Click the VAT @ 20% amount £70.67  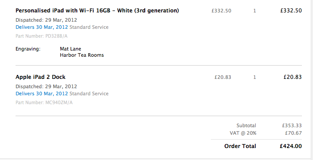pyautogui.click(x=293, y=133)
